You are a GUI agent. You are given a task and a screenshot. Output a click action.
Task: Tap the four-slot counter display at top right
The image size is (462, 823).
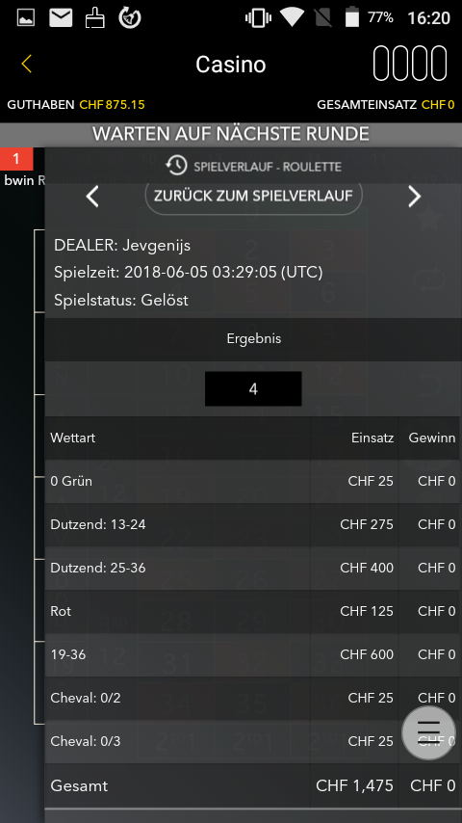410,64
